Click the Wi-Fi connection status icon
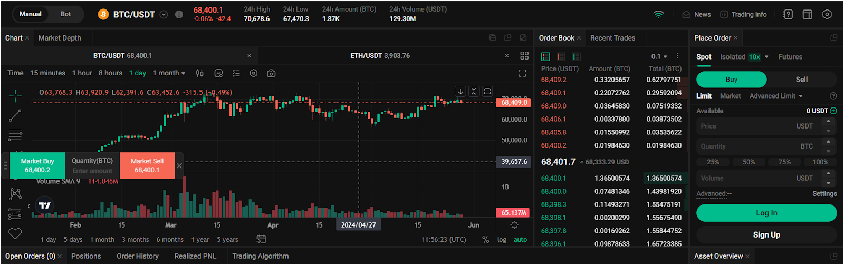The width and height of the screenshot is (844, 265). coord(658,15)
